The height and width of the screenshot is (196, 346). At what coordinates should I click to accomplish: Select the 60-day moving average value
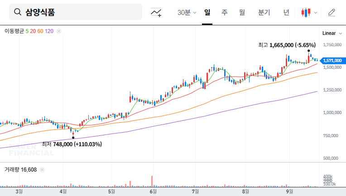[x=40, y=31]
